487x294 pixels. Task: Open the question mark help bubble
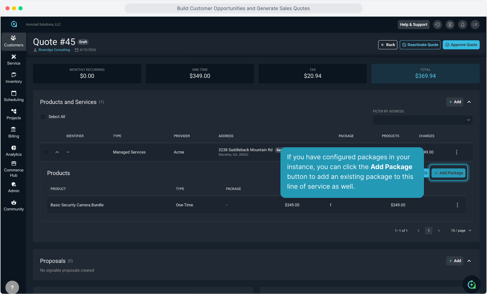click(12, 287)
